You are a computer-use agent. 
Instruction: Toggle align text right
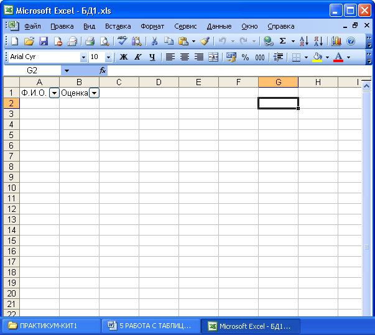199,57
